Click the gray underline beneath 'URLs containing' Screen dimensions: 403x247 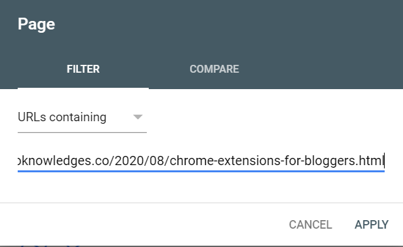(82, 132)
